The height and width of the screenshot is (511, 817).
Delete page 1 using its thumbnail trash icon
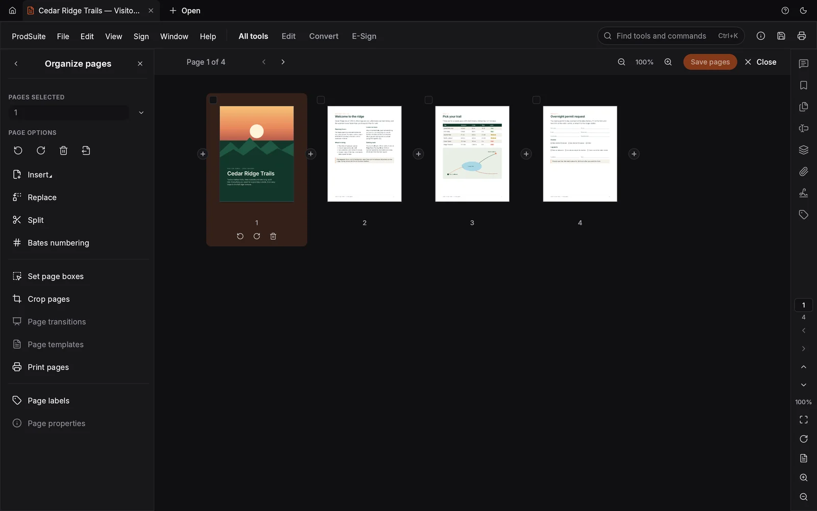(x=273, y=236)
